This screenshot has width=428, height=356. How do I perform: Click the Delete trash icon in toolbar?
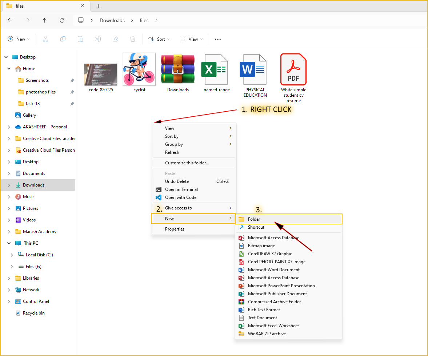point(133,39)
